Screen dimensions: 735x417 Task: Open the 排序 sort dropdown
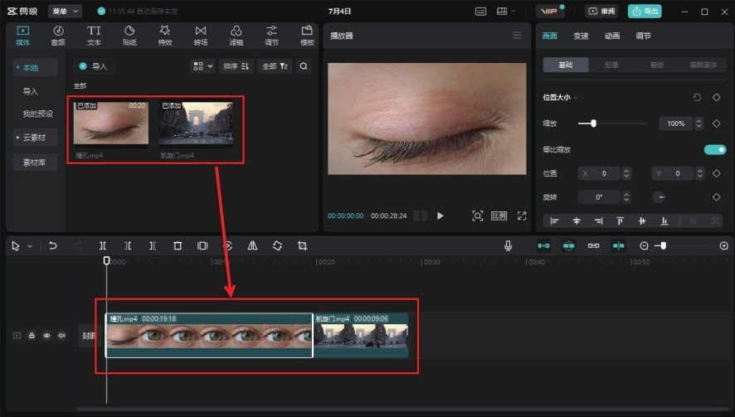pos(236,66)
